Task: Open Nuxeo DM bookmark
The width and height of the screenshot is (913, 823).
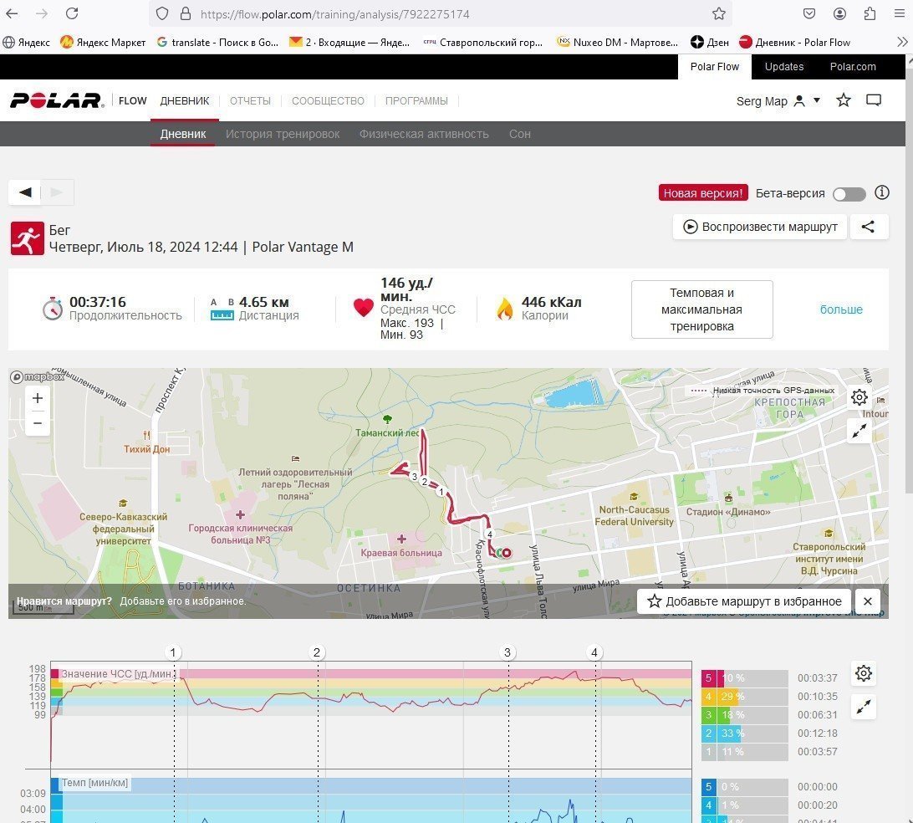Action: point(618,42)
